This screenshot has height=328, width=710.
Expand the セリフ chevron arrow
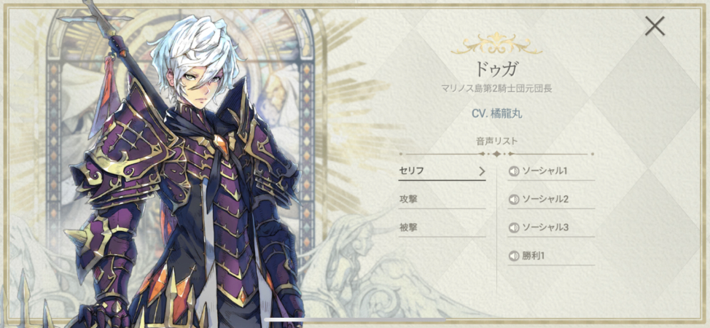click(x=482, y=171)
